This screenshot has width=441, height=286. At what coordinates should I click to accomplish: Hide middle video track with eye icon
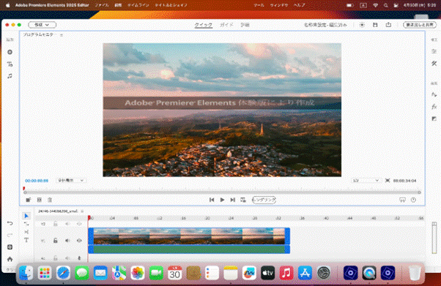79,241
